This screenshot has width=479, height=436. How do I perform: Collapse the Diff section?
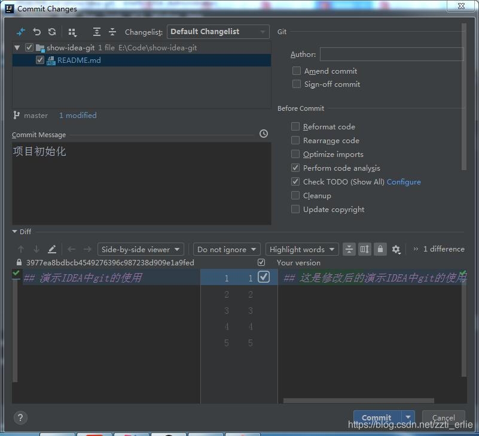pos(15,232)
